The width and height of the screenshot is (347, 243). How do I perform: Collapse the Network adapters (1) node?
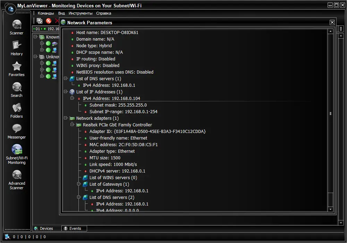pyautogui.click(x=66, y=118)
